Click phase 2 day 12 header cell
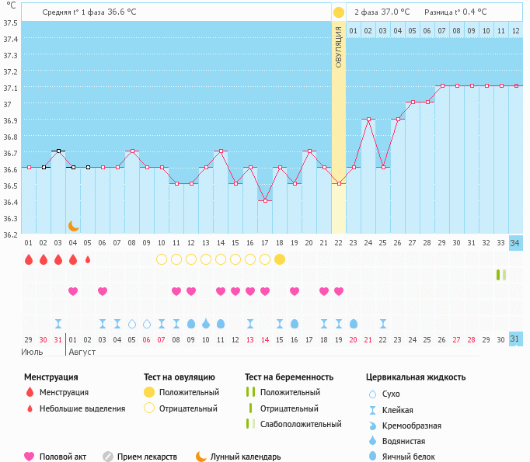The width and height of the screenshot is (530, 462). tap(514, 31)
